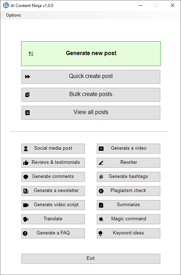The width and height of the screenshot is (181, 275).
Task: Open the Generate a newsletter tool
Action: (53, 191)
